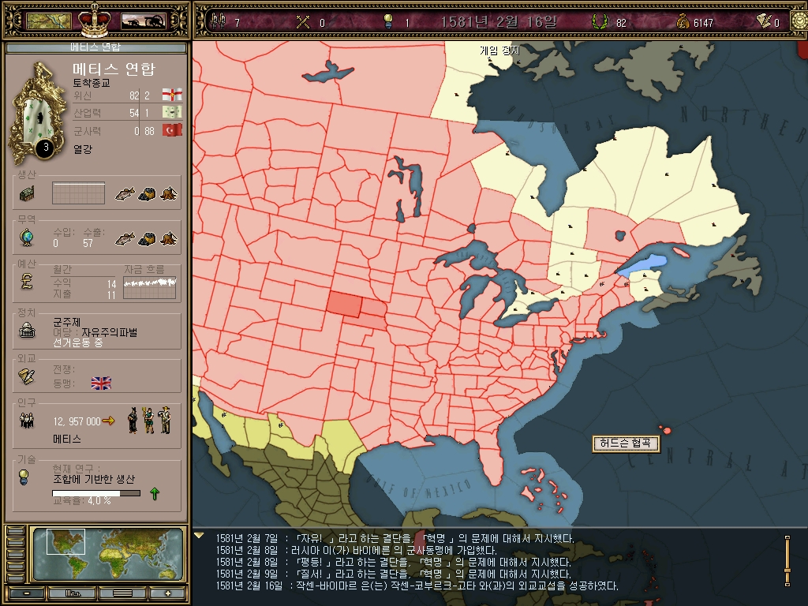Click the flag next to 위신 row

click(171, 95)
